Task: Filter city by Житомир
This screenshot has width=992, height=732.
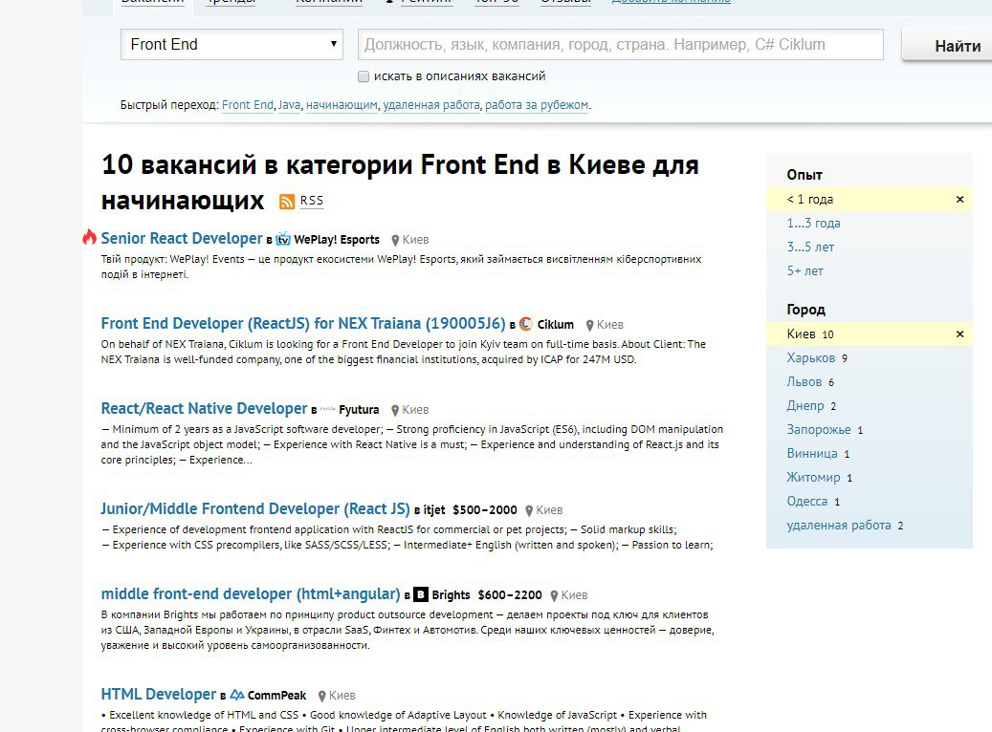Action: pyautogui.click(x=813, y=477)
